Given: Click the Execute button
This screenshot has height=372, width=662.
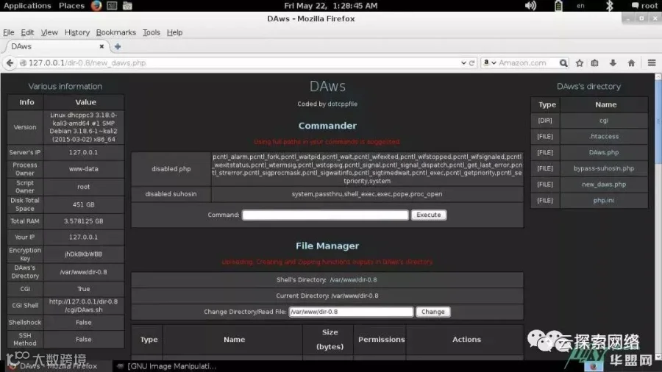Looking at the screenshot, I should click(x=429, y=215).
